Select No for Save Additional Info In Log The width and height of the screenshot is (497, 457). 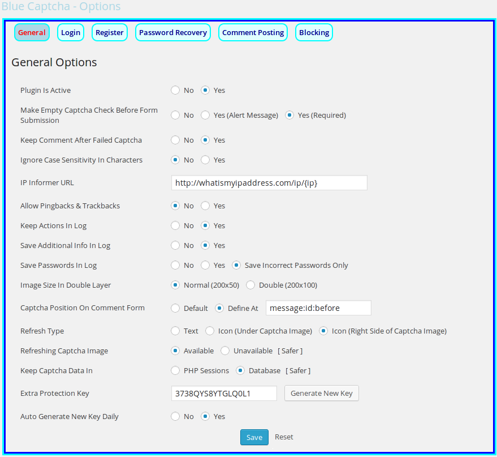pyautogui.click(x=175, y=245)
